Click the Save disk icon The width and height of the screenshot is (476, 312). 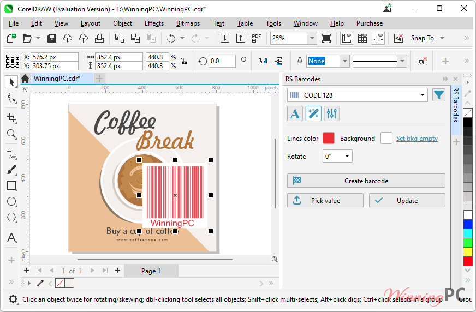point(52,38)
